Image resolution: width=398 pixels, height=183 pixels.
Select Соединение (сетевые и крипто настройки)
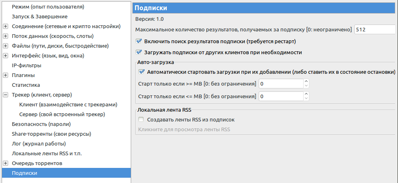[66, 26]
